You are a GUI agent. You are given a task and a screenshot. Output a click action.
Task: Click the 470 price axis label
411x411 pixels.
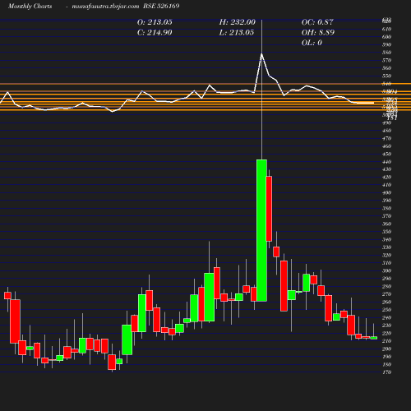point(386,138)
